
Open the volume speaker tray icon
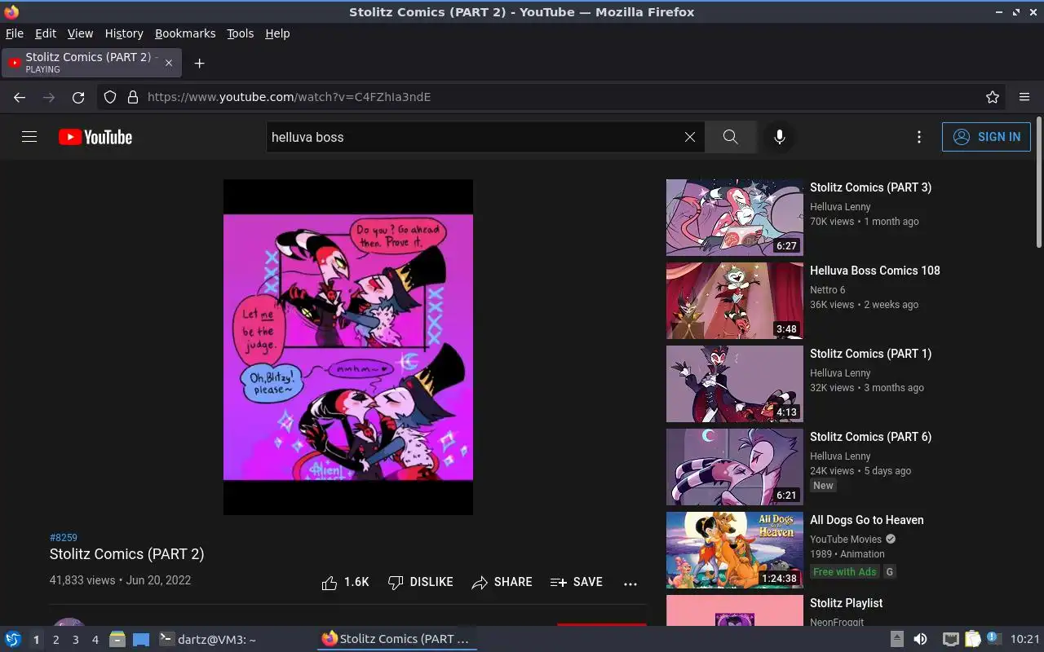pos(920,639)
